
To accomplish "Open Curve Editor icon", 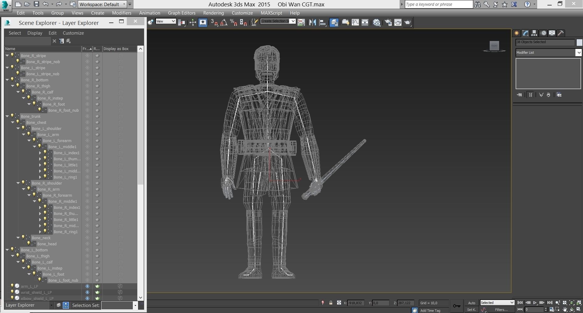I will tap(355, 22).
